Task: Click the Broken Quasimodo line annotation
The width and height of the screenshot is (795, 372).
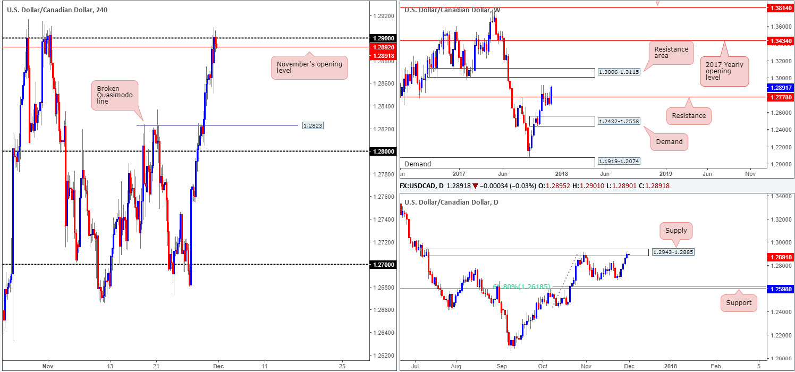Action: [115, 95]
